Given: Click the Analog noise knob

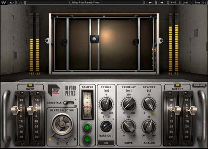Looking at the screenshot, I should [x=149, y=127].
